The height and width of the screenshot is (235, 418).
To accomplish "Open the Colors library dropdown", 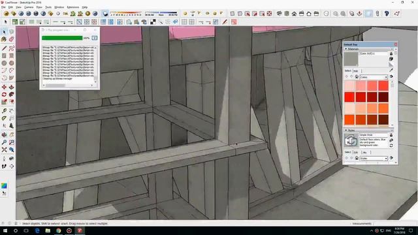I will coord(374,77).
